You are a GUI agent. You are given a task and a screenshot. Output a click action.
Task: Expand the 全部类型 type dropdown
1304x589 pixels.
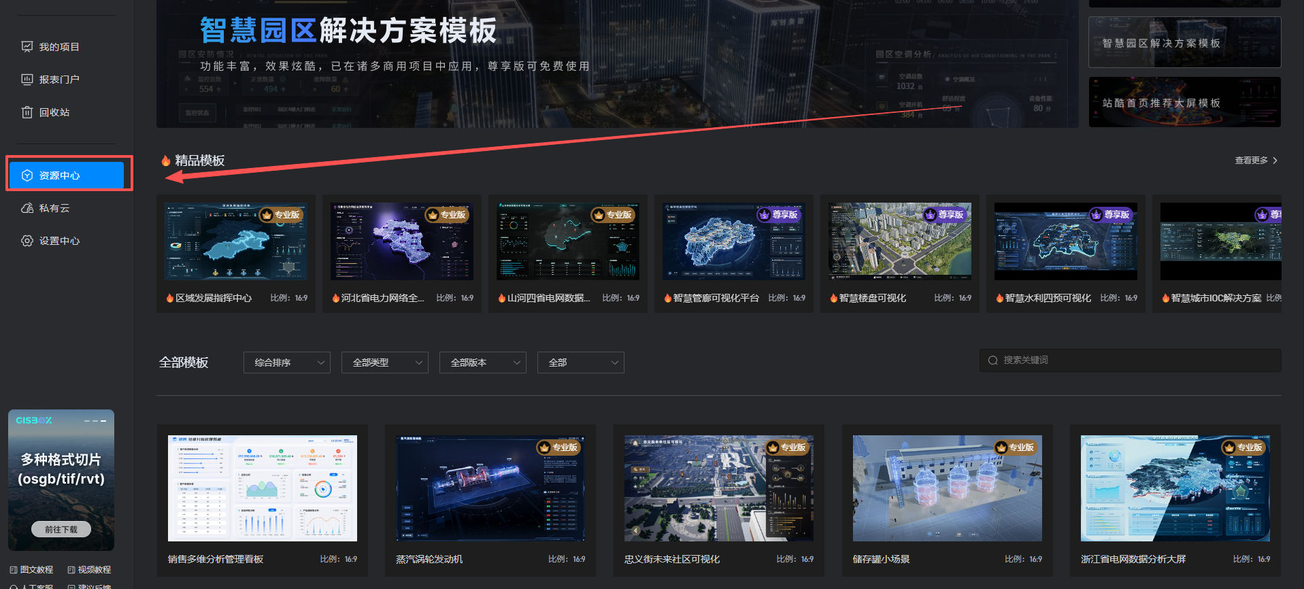(384, 363)
